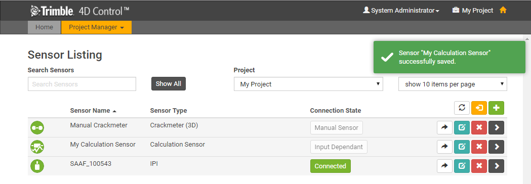Open the Project Manager menu tab
The image size is (531, 184).
coord(97,27)
